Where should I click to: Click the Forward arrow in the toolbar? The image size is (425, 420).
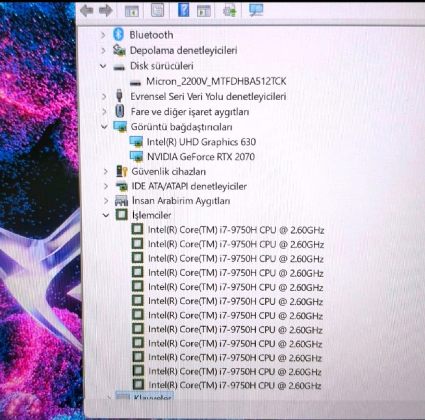coord(106,11)
